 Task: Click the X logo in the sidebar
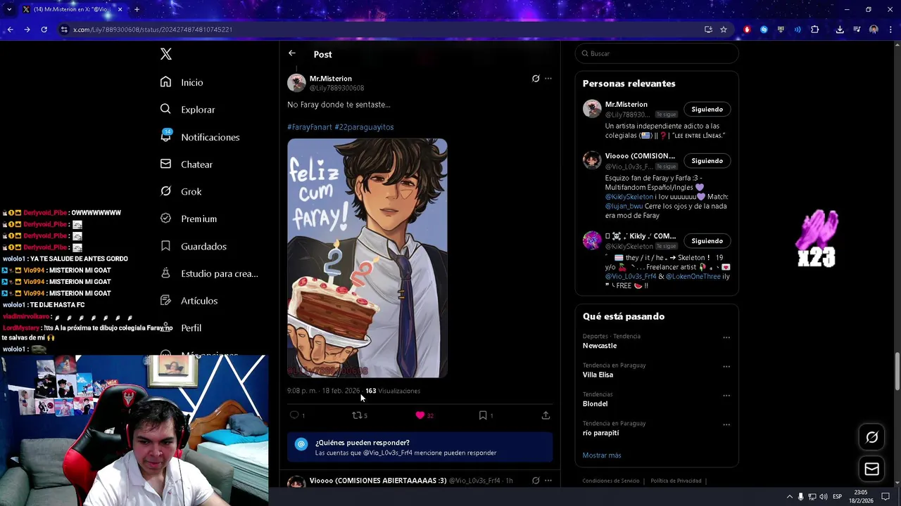coord(166,54)
